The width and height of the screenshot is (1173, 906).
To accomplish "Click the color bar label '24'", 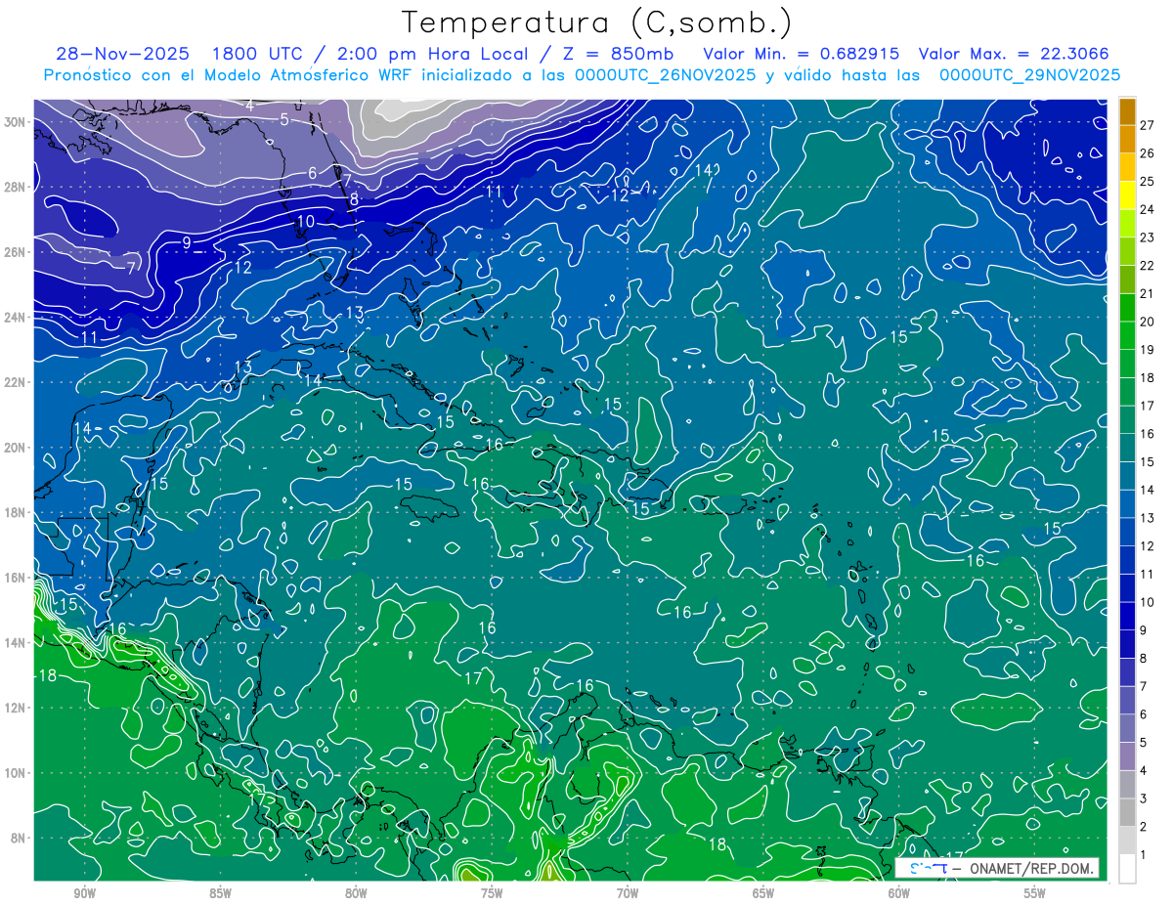I will [1148, 209].
